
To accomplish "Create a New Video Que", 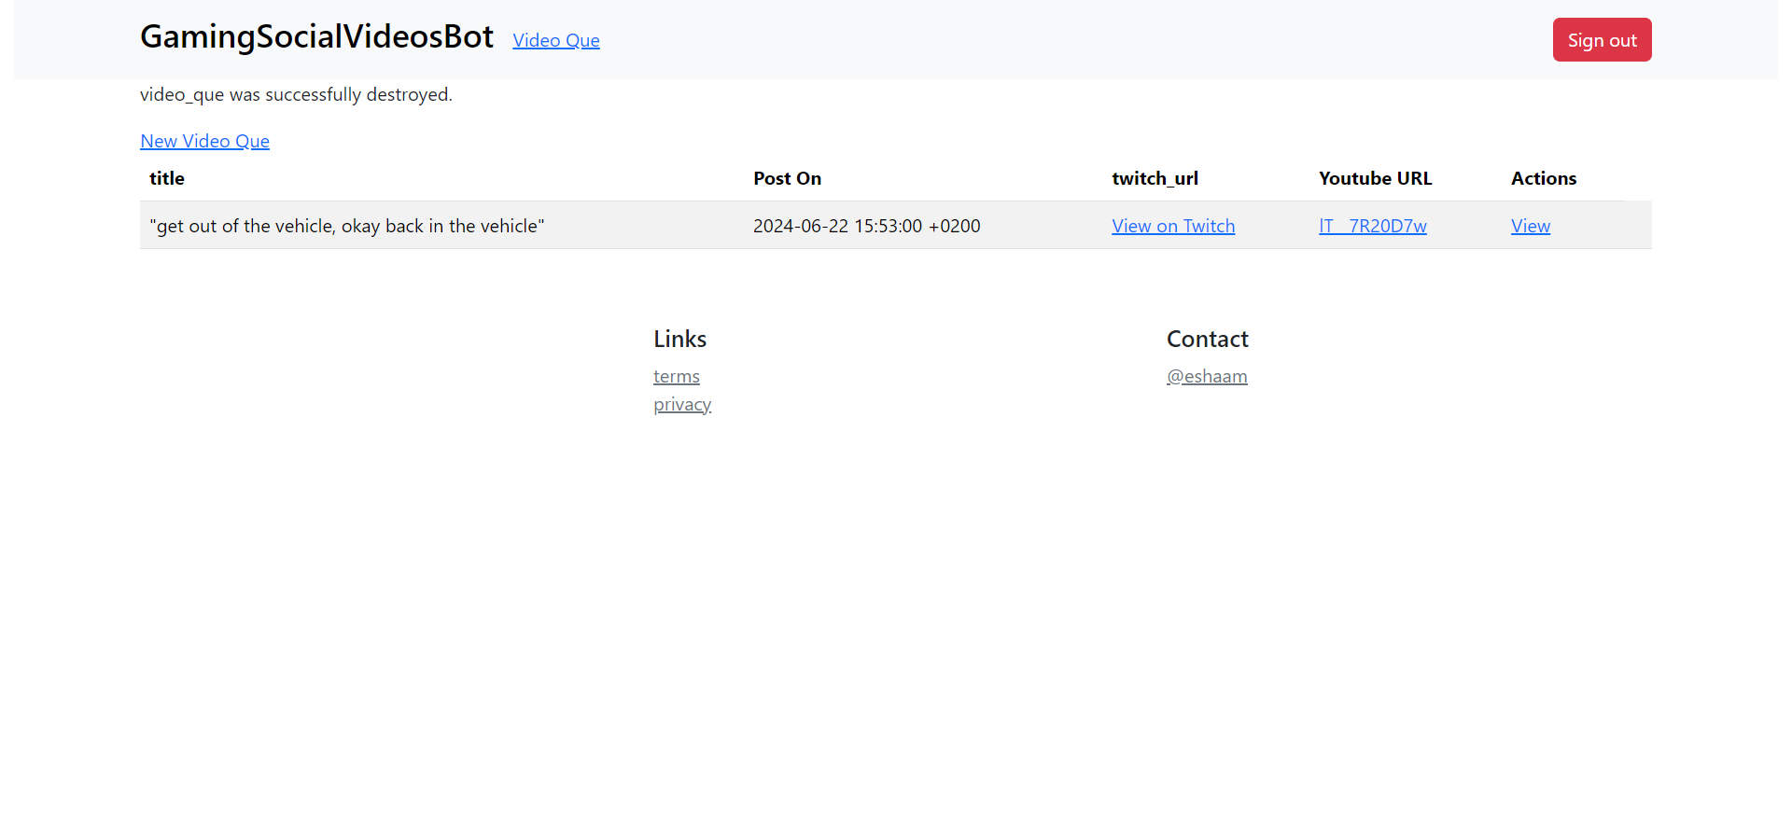I will 204,141.
